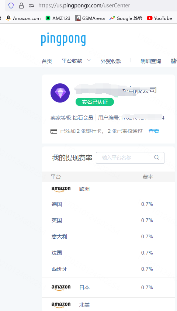Click the pingpong logo
This screenshot has height=311, width=177.
point(63,40)
